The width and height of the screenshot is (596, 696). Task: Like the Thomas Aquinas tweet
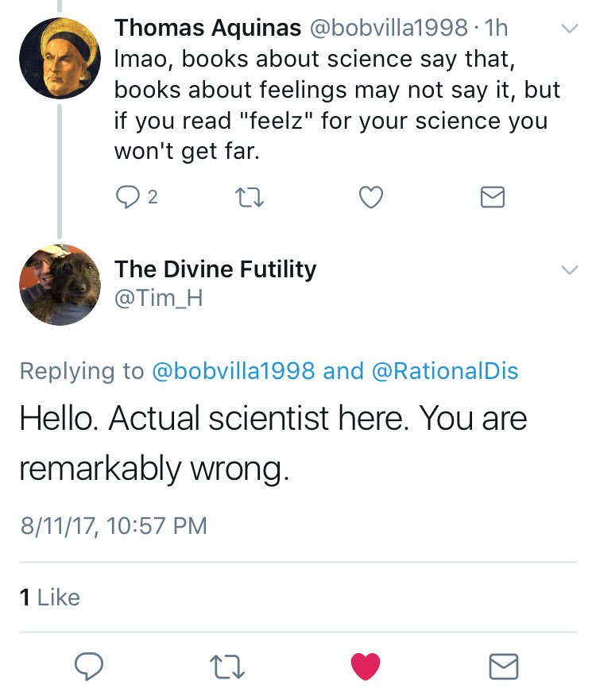point(371,197)
